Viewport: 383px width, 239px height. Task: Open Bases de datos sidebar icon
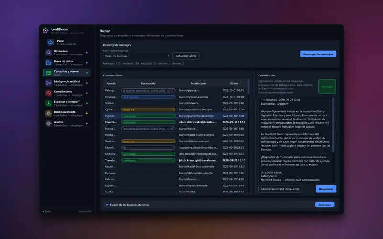[49, 63]
